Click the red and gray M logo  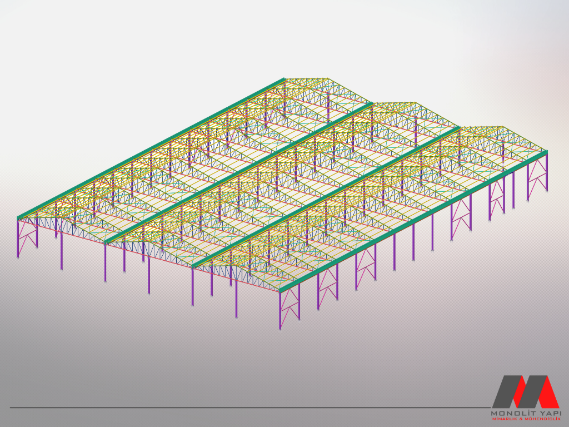click(525, 391)
